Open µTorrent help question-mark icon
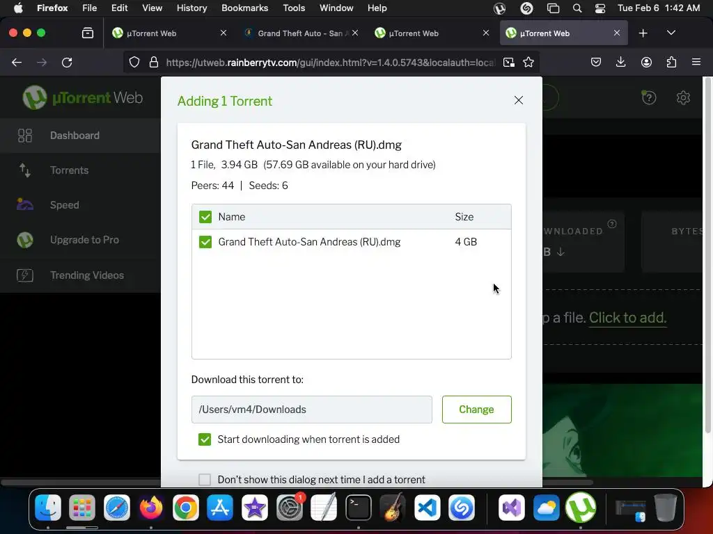 click(x=649, y=97)
